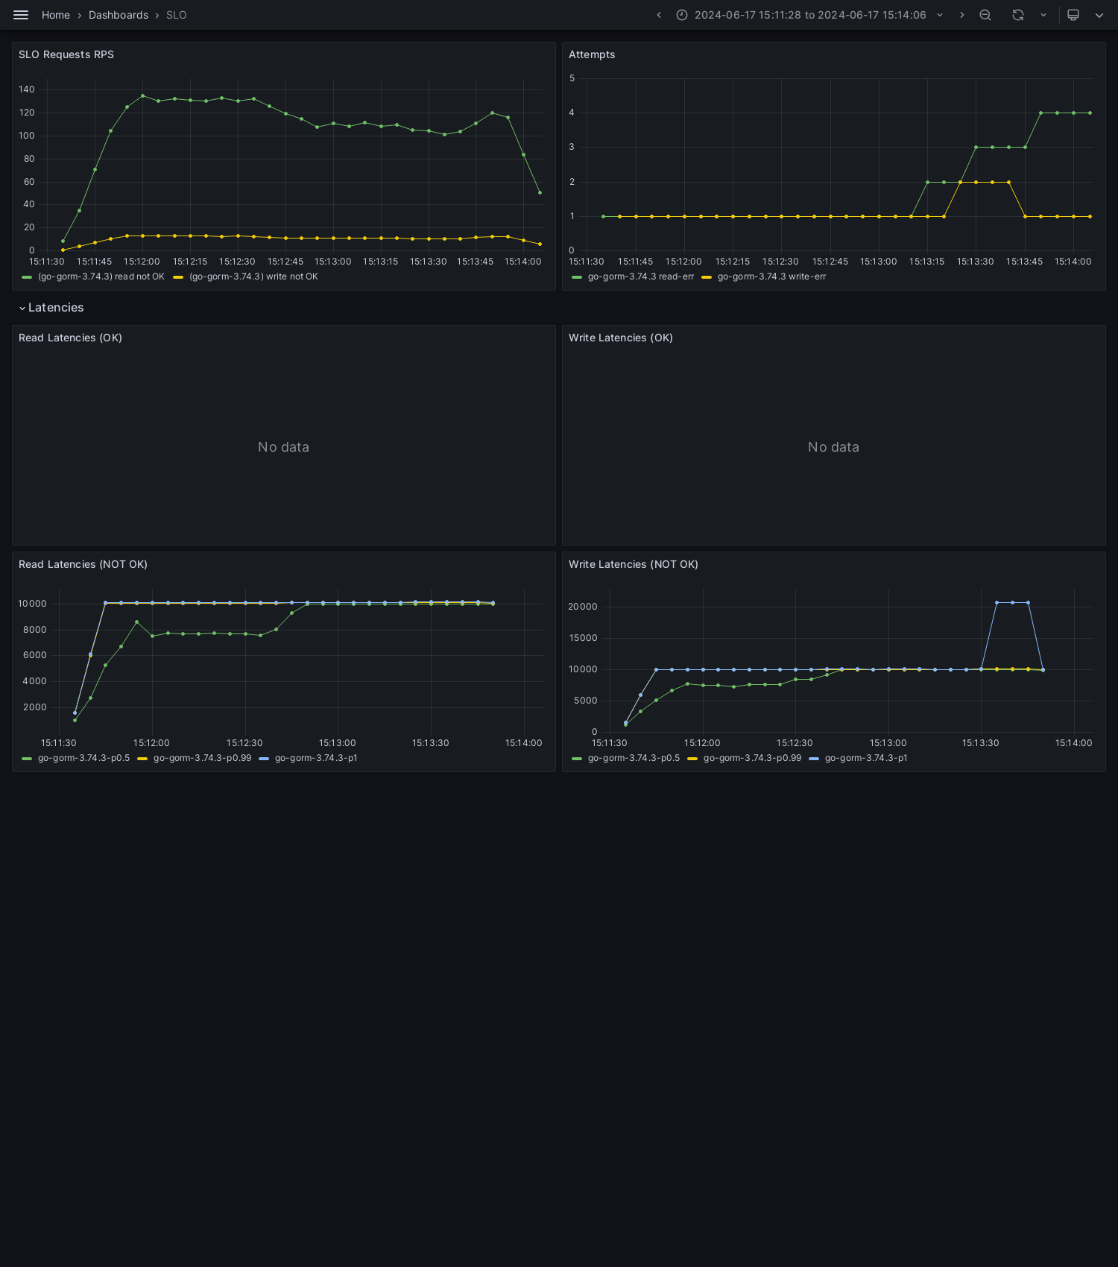Toggle p0.99 legend in Read Latencies NOT OK
Image resolution: width=1118 pixels, height=1267 pixels.
click(x=203, y=758)
